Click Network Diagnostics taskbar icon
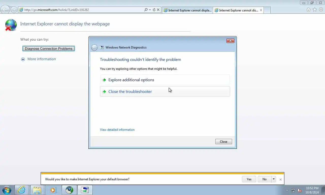The width and height of the screenshot is (325, 195). tap(85, 190)
